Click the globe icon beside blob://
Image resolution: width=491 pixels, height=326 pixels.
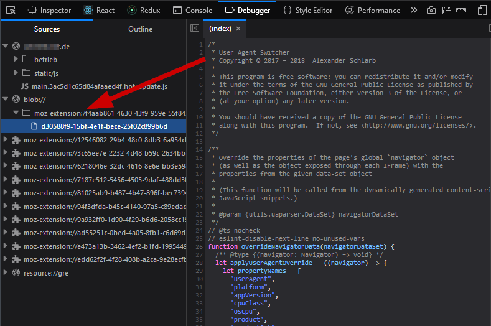click(16, 100)
